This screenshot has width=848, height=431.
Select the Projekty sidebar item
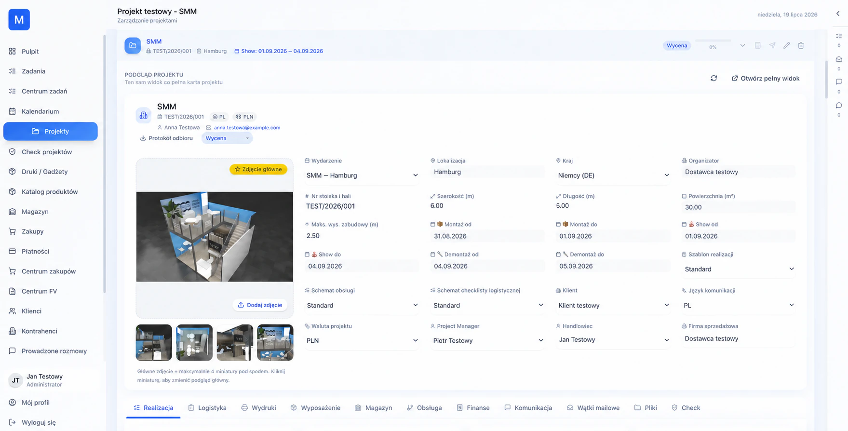(x=51, y=131)
